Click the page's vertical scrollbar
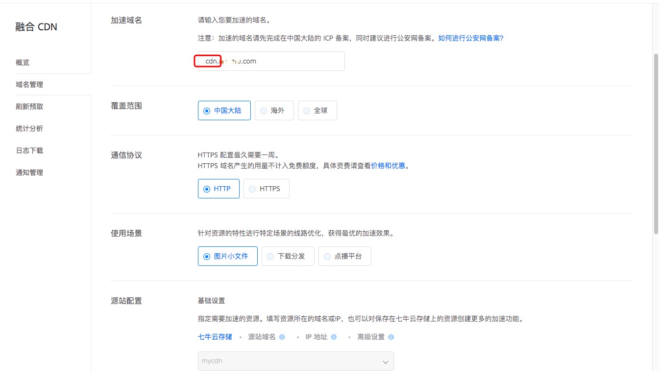The width and height of the screenshot is (659, 371). pyautogui.click(x=656, y=144)
